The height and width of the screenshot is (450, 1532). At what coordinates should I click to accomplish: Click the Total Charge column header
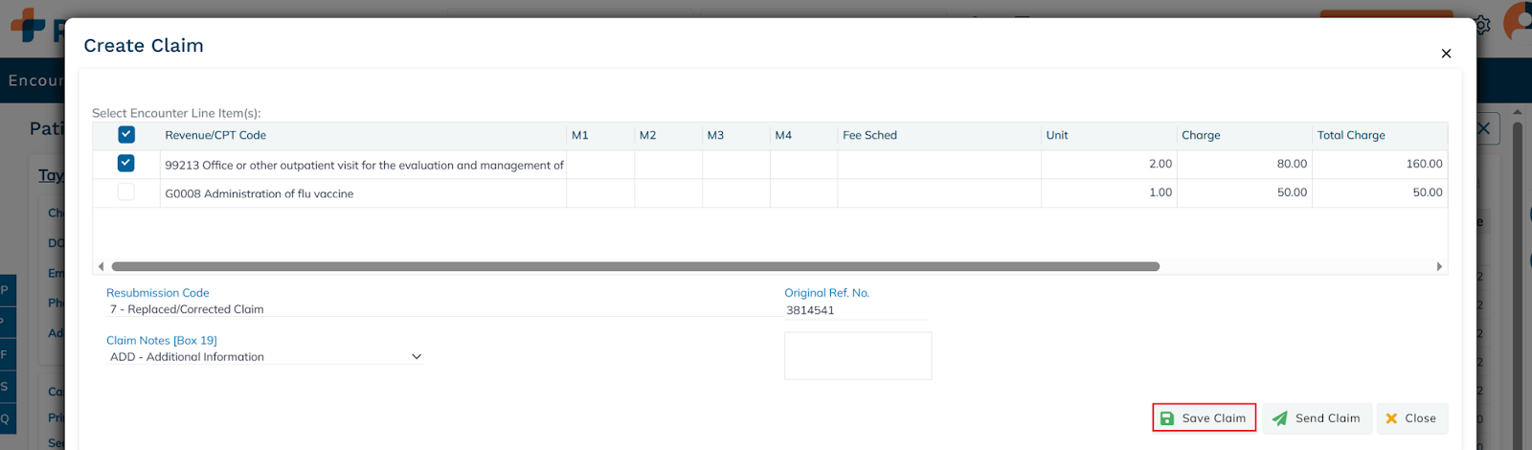pos(1350,135)
